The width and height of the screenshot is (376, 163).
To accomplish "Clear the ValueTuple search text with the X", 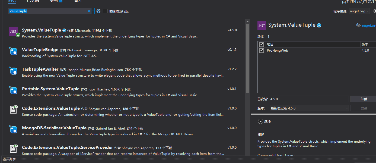I will click(x=89, y=11).
